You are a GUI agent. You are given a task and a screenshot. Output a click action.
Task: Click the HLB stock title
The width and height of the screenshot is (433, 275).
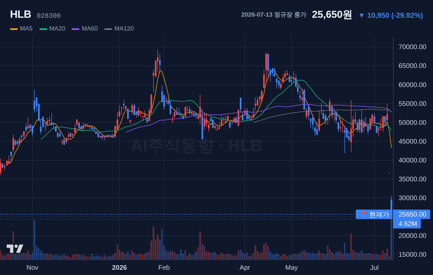click(21, 14)
